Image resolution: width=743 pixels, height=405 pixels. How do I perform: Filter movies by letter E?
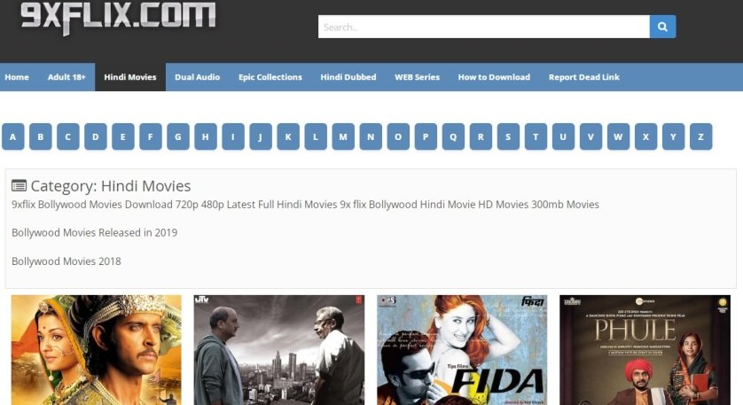click(123, 136)
